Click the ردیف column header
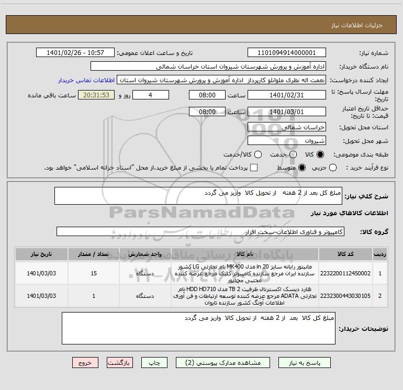This screenshot has width=403, height=390. point(380,254)
